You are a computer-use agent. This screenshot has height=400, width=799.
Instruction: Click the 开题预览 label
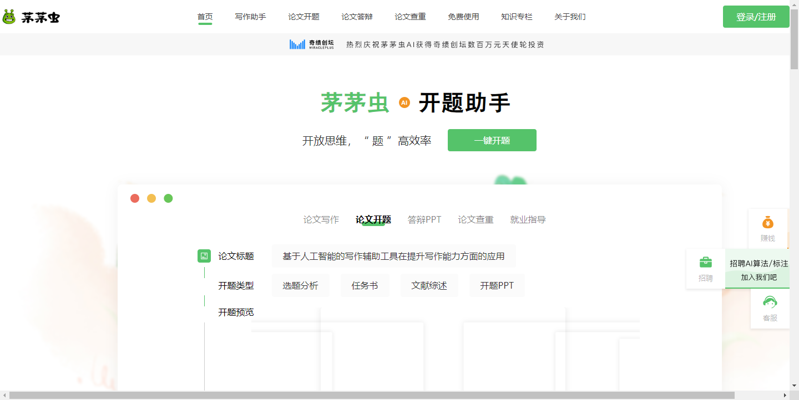(x=236, y=312)
